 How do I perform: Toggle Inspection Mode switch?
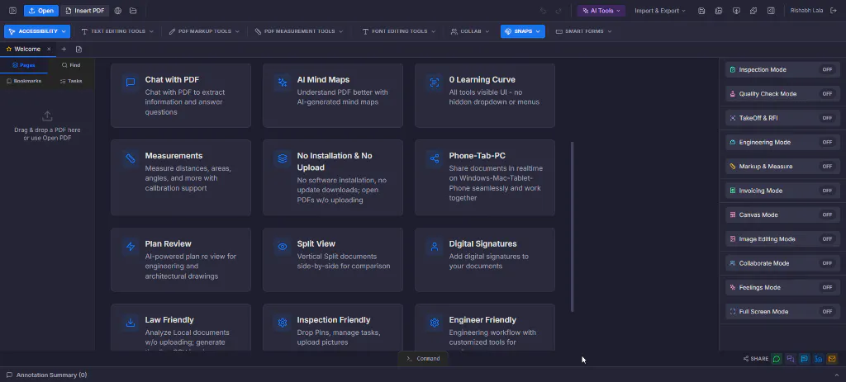point(827,69)
